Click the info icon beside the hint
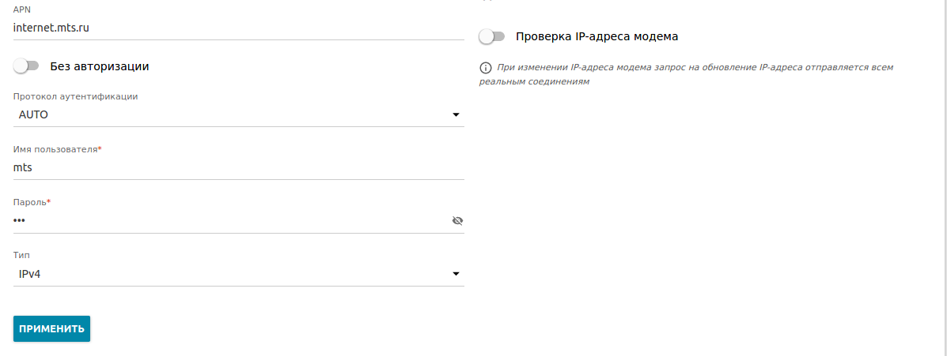The image size is (947, 356). pyautogui.click(x=486, y=68)
